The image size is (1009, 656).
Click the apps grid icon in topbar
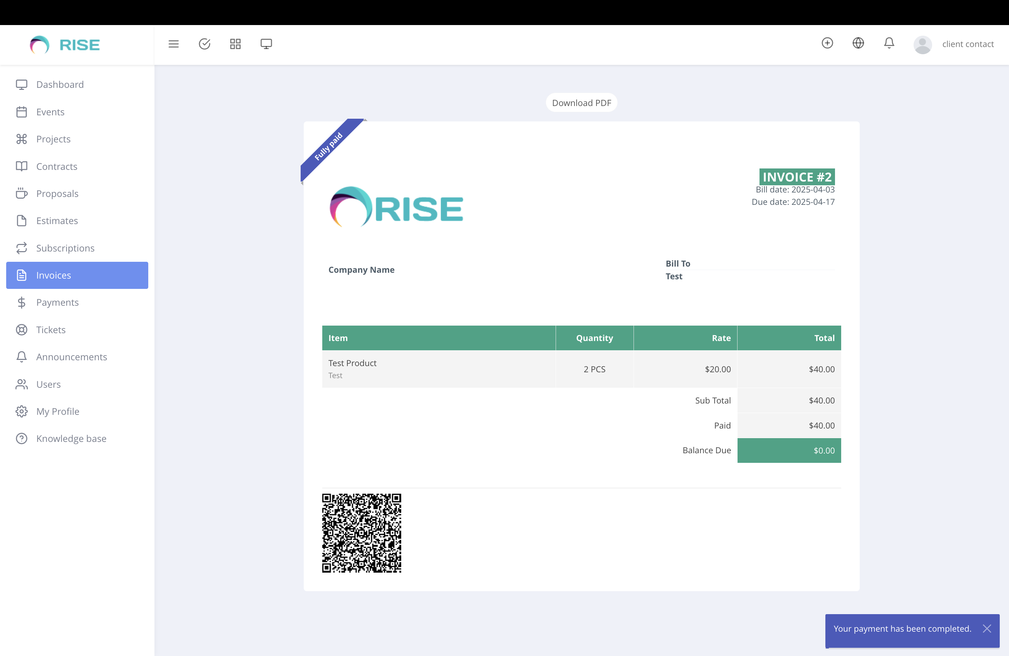[x=235, y=44]
